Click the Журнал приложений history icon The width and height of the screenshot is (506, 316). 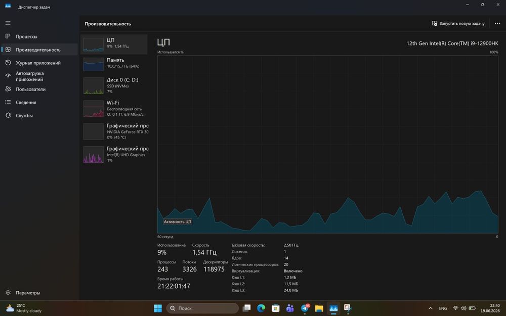click(8, 63)
